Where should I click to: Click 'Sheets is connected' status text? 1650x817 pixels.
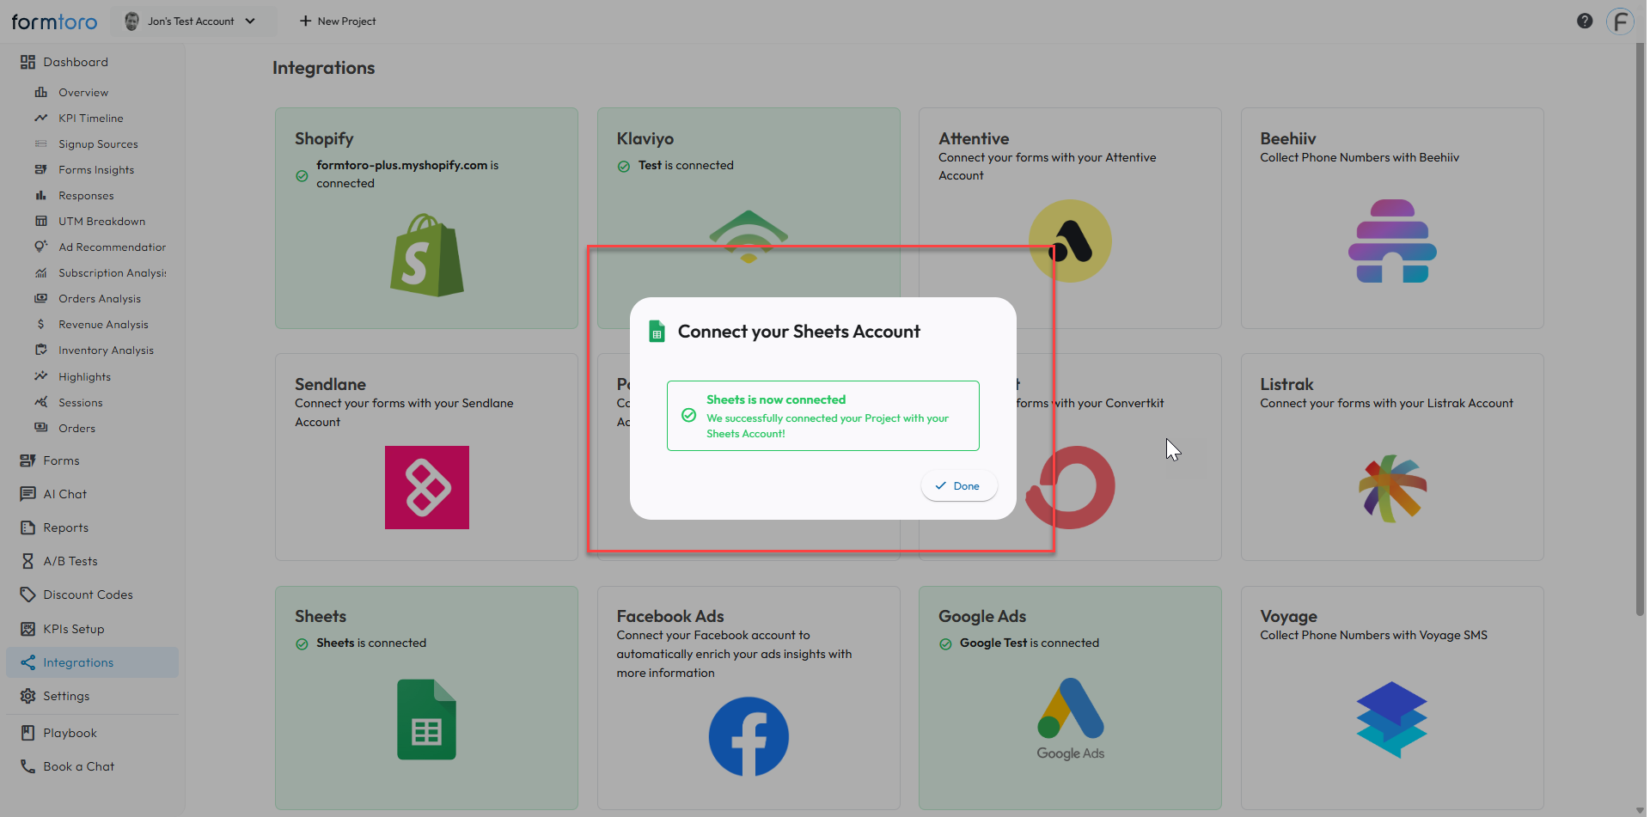click(371, 643)
